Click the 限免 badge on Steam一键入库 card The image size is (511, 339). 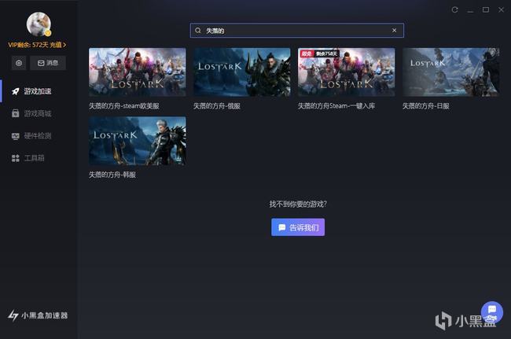[307, 53]
